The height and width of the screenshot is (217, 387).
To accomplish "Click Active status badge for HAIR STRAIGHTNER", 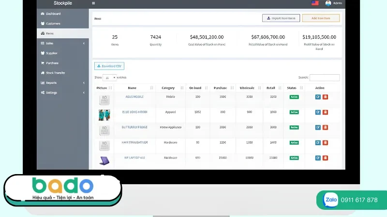I will [294, 143].
